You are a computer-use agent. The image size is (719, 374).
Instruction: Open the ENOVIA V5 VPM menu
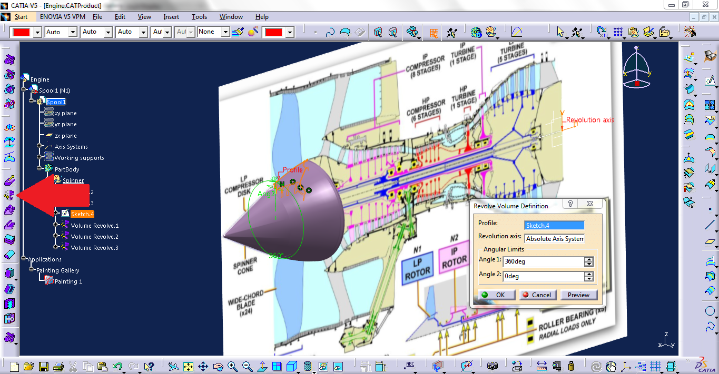tap(63, 17)
